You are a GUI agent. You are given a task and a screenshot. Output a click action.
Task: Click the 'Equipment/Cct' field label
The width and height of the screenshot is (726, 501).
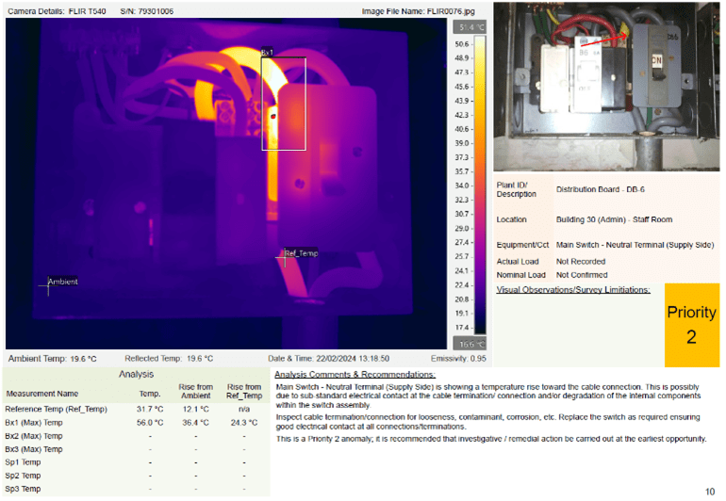tap(522, 245)
